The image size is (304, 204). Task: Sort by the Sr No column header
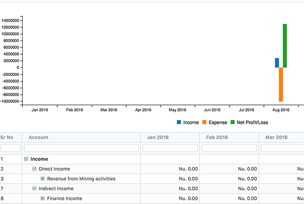[x=7, y=137]
